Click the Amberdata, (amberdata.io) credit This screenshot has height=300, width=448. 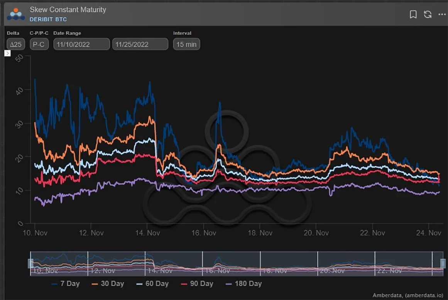pos(408,295)
